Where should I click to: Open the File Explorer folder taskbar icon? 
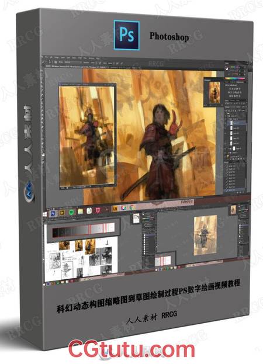pos(80,212)
